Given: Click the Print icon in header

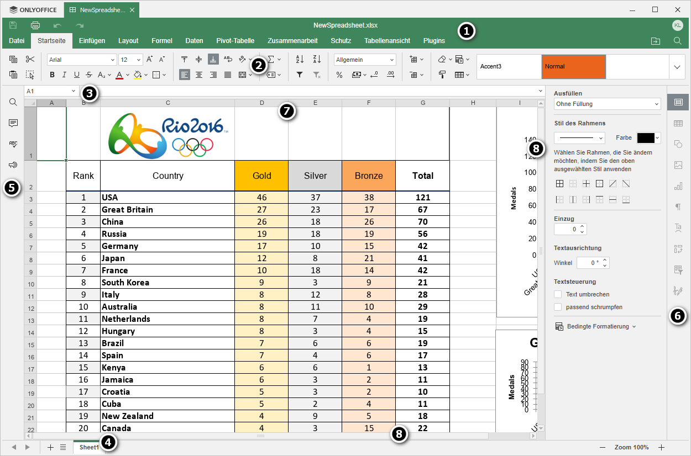Looking at the screenshot, I should click(x=35, y=25).
